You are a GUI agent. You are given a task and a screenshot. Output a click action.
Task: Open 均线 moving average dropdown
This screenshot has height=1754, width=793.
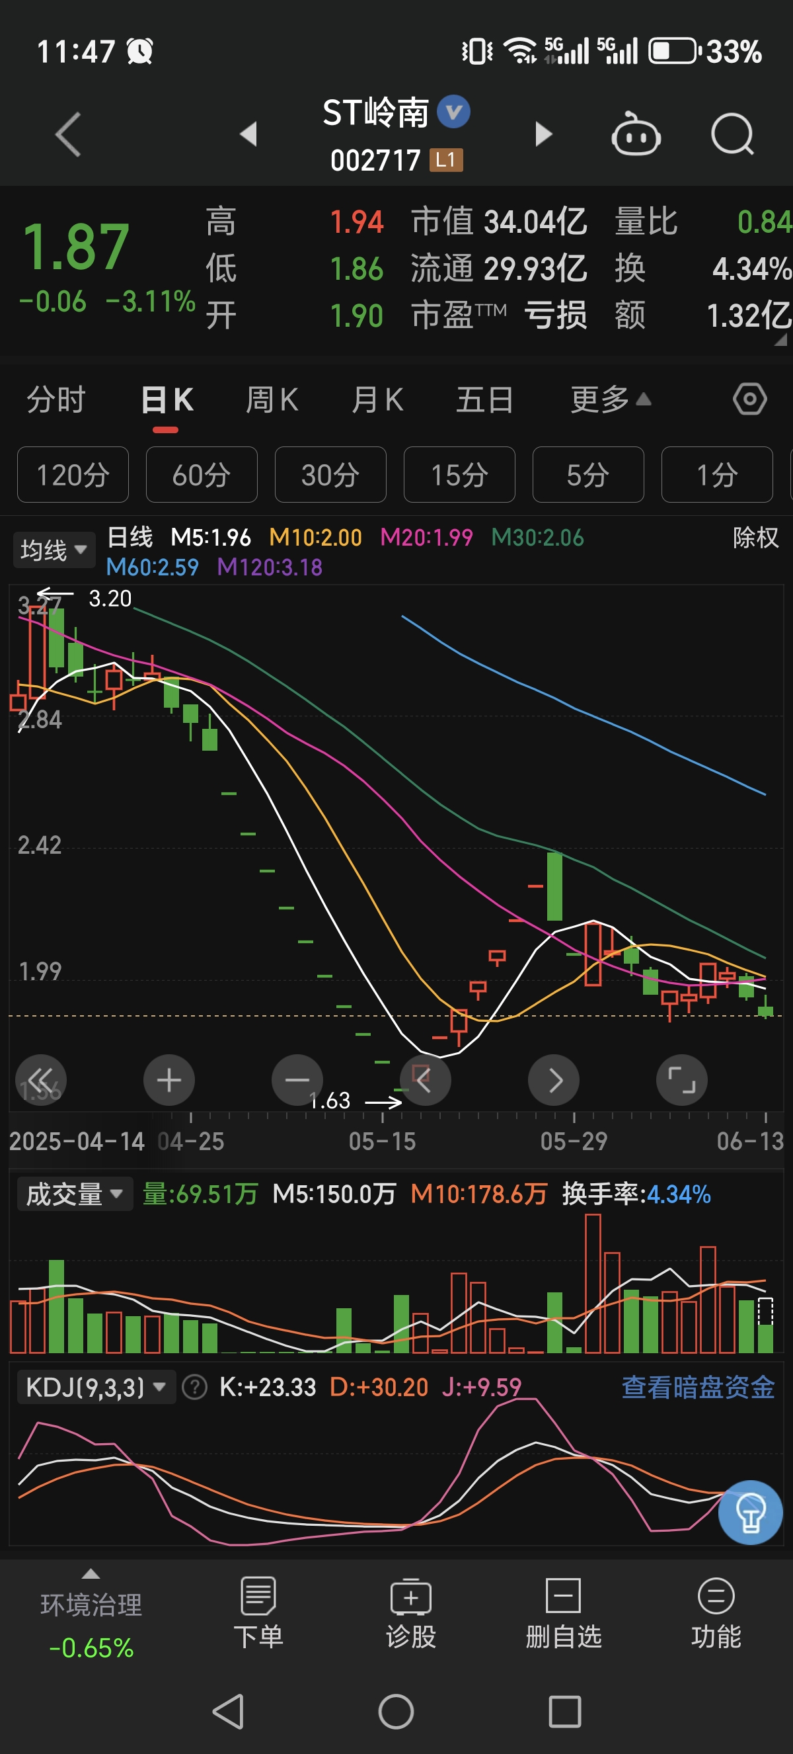(x=53, y=550)
